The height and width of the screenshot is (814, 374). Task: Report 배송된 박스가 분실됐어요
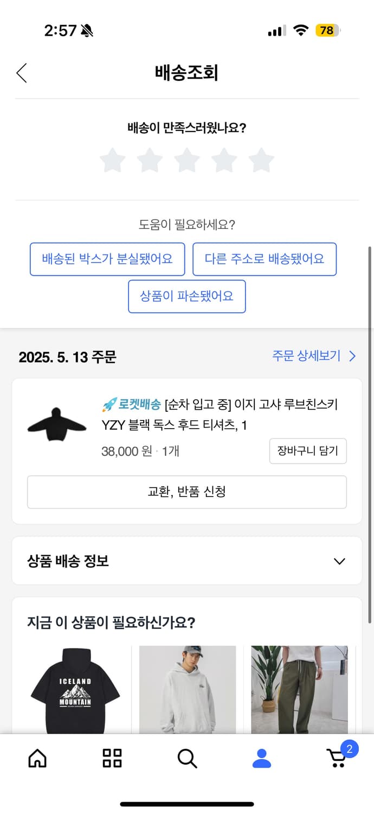pos(107,259)
